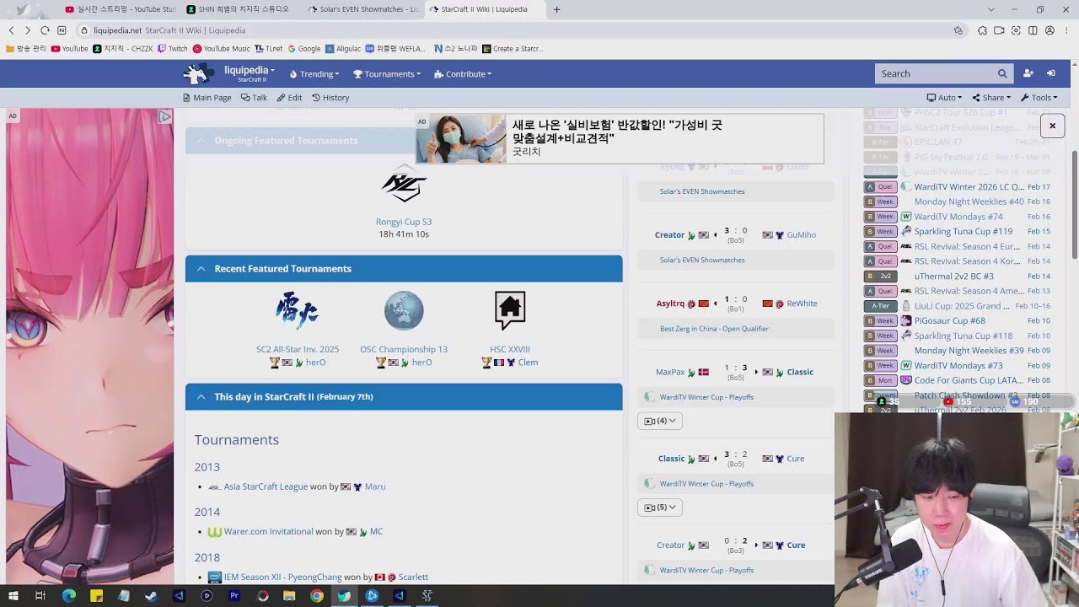Open the Aligulac bookmark
This screenshot has width=1079, height=607.
(x=343, y=49)
